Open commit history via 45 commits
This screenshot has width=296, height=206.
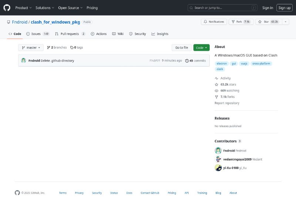click(195, 60)
